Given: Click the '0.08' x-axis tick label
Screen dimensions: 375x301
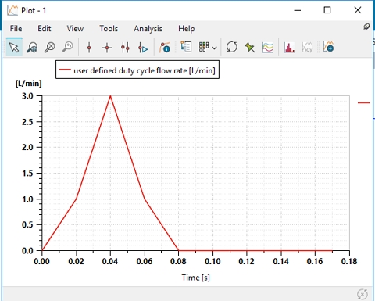Looking at the screenshot, I should pos(178,261).
